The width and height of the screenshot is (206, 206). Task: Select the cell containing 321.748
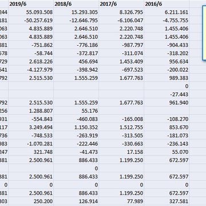point(31,152)
